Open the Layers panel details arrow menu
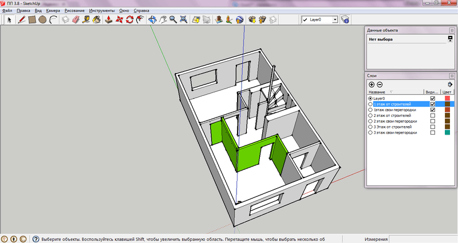This screenshot has height=243, width=458. [450, 84]
